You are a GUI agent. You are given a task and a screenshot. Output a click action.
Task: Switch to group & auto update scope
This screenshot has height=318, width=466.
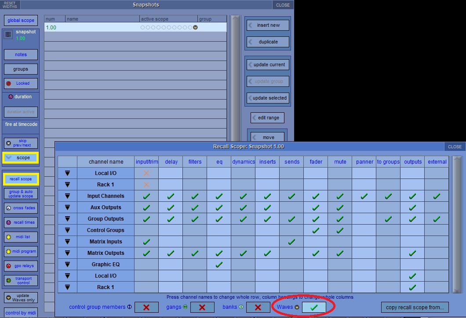(21, 193)
